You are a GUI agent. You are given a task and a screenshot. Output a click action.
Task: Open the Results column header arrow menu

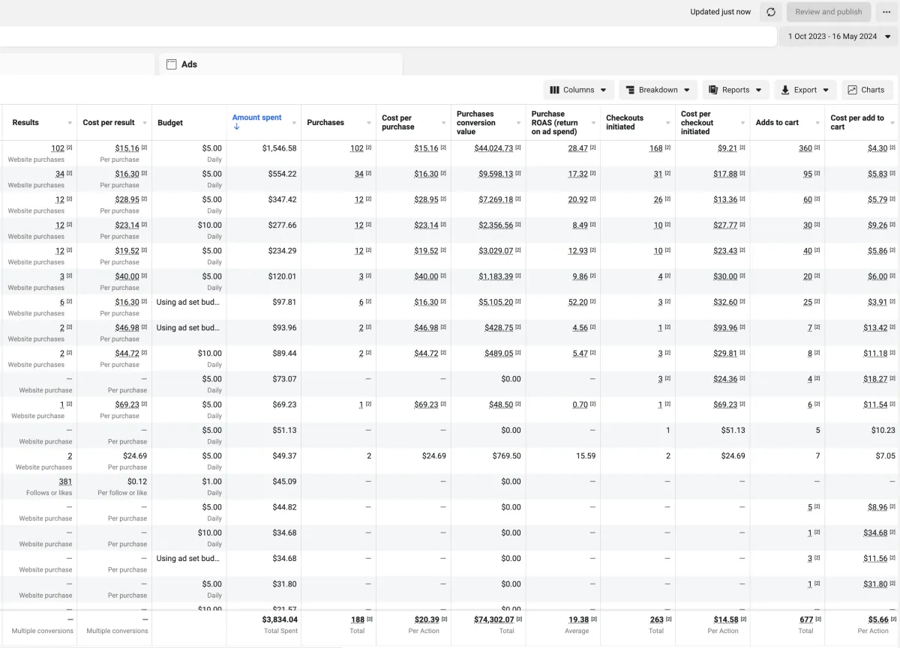[70, 123]
